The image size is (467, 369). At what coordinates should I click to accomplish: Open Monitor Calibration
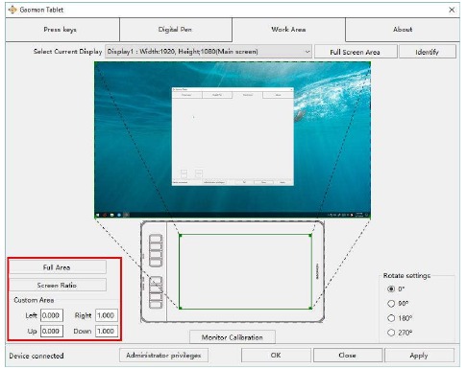(x=233, y=337)
